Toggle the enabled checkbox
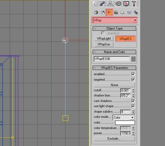Screen dimensions: 165x146 pyautogui.click(x=133, y=74)
